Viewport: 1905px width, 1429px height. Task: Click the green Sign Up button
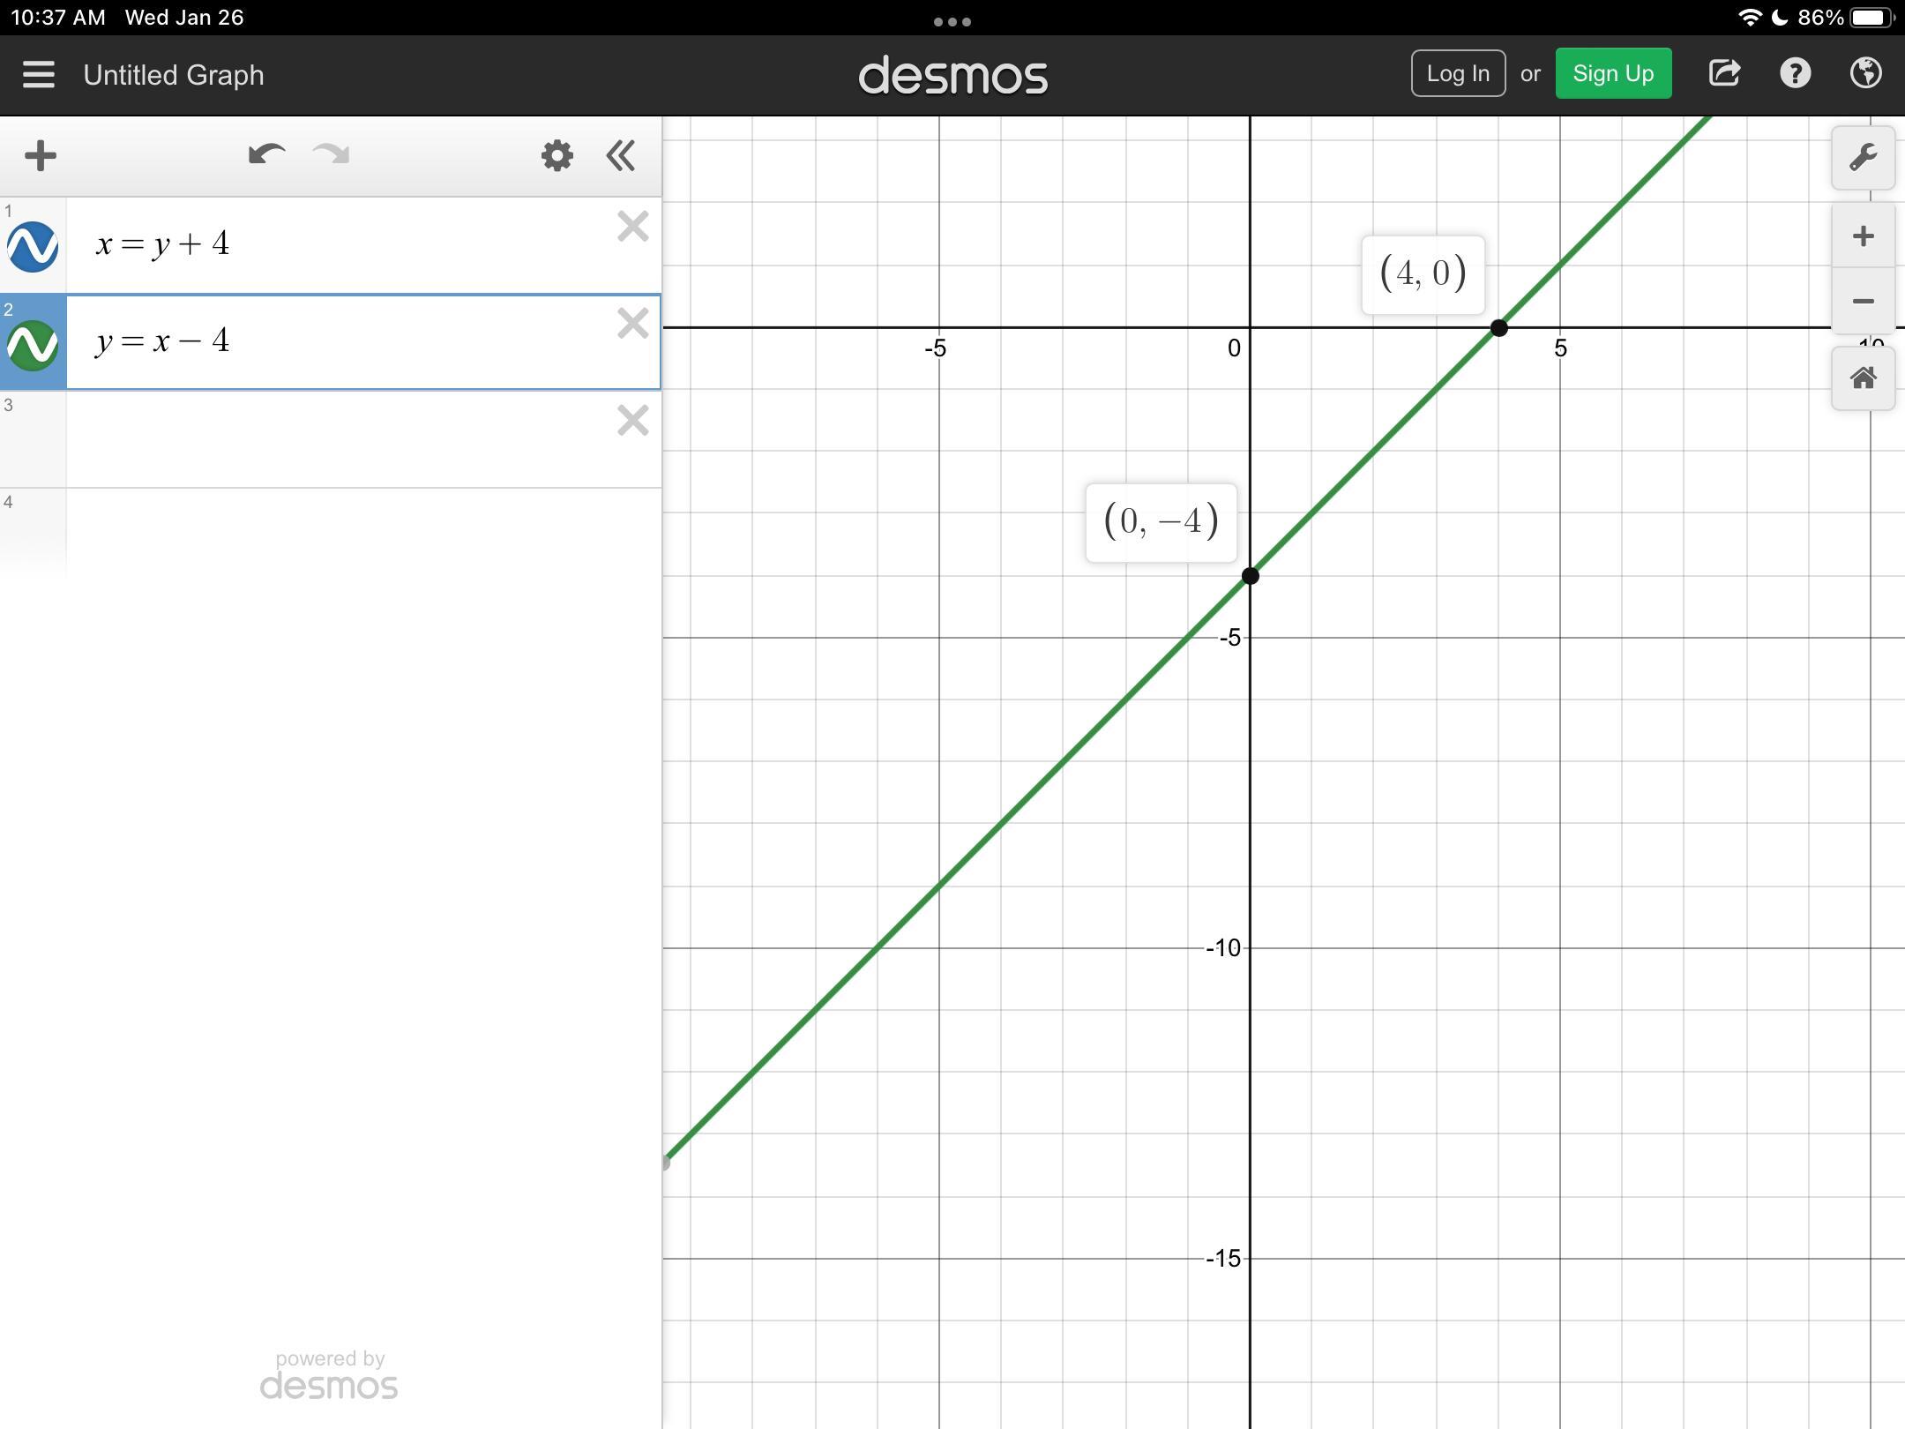coord(1612,74)
